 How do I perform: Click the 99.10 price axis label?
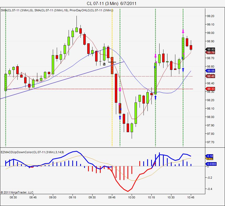211,24
